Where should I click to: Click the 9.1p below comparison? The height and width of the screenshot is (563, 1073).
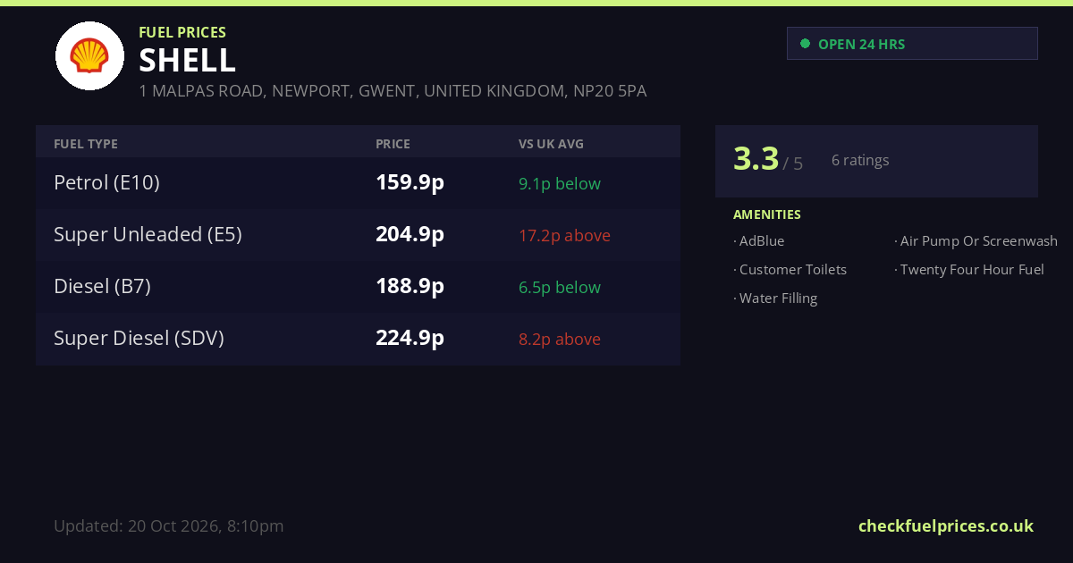[x=560, y=184]
